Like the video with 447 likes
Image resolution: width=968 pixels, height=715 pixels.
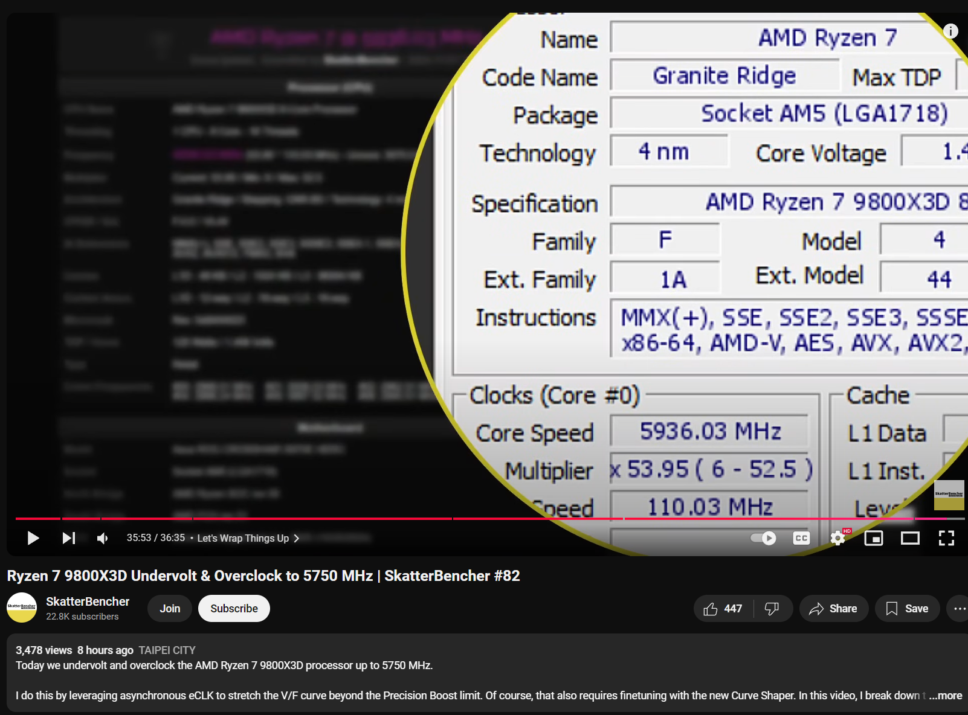click(x=723, y=609)
